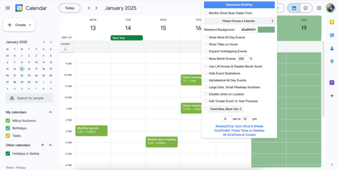This screenshot has height=170, width=338.
Task: Collapse My calendars section
Action: click(x=51, y=112)
